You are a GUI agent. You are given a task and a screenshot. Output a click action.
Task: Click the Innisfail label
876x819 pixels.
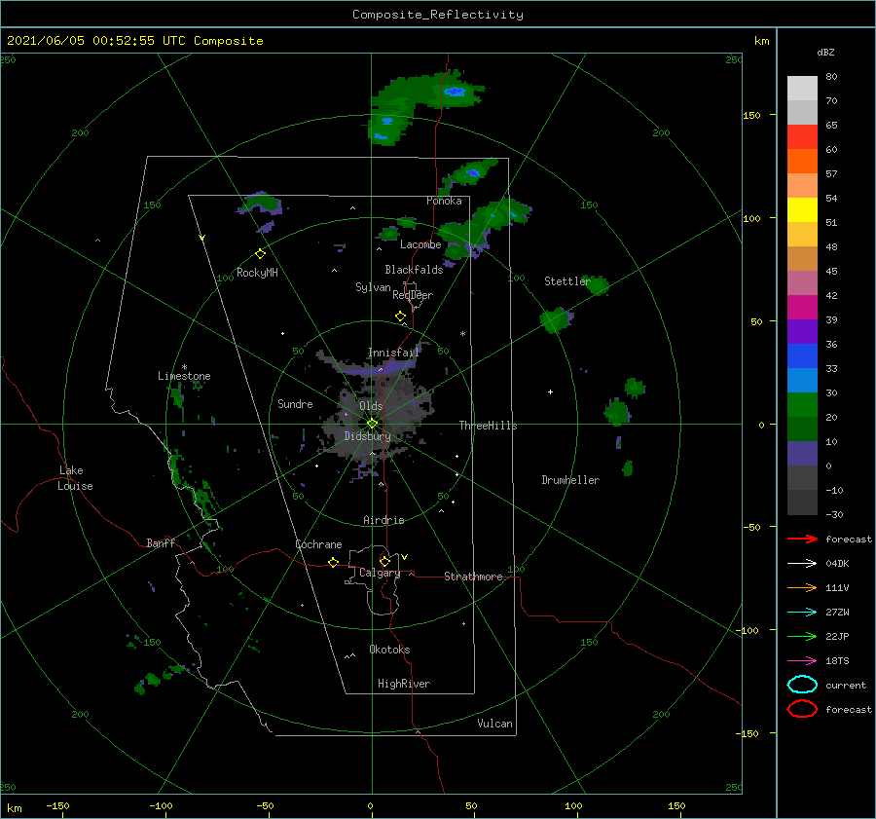(x=393, y=353)
